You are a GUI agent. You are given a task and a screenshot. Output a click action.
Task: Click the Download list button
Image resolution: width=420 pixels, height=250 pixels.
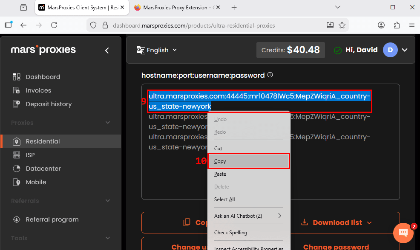(x=337, y=222)
